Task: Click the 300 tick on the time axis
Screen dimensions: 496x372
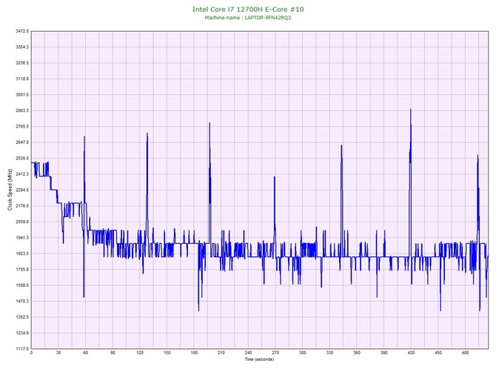Action: (x=303, y=353)
